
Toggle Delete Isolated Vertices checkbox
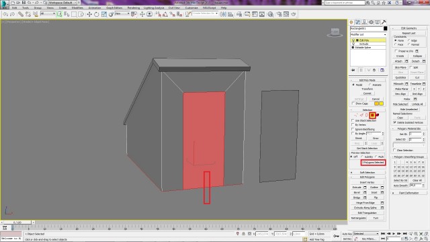coord(395,122)
